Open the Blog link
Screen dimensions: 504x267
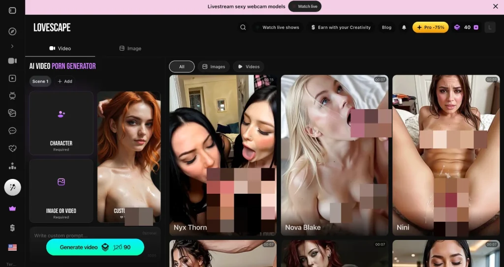(x=387, y=28)
